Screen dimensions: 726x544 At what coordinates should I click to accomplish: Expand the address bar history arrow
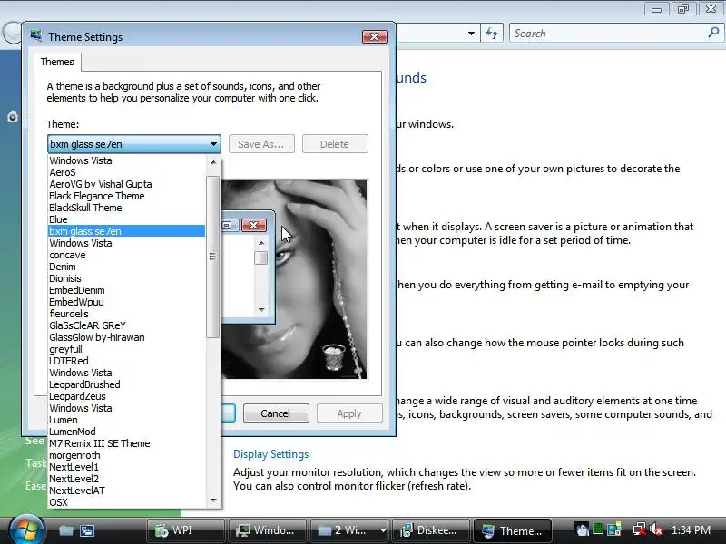pos(471,34)
